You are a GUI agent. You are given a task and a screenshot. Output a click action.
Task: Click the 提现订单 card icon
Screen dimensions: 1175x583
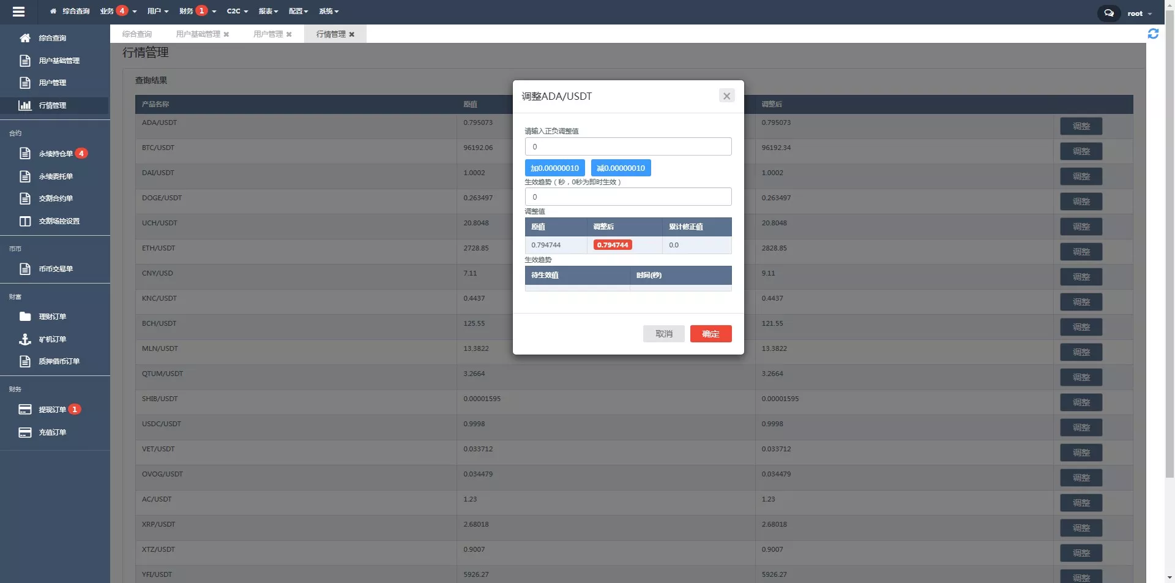25,410
